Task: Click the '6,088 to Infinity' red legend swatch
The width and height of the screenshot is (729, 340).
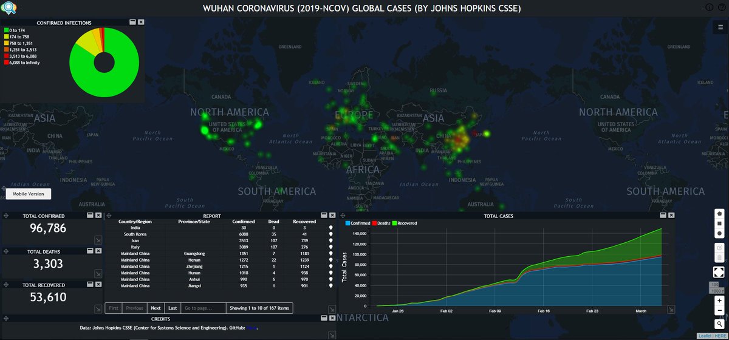Action: coord(6,62)
